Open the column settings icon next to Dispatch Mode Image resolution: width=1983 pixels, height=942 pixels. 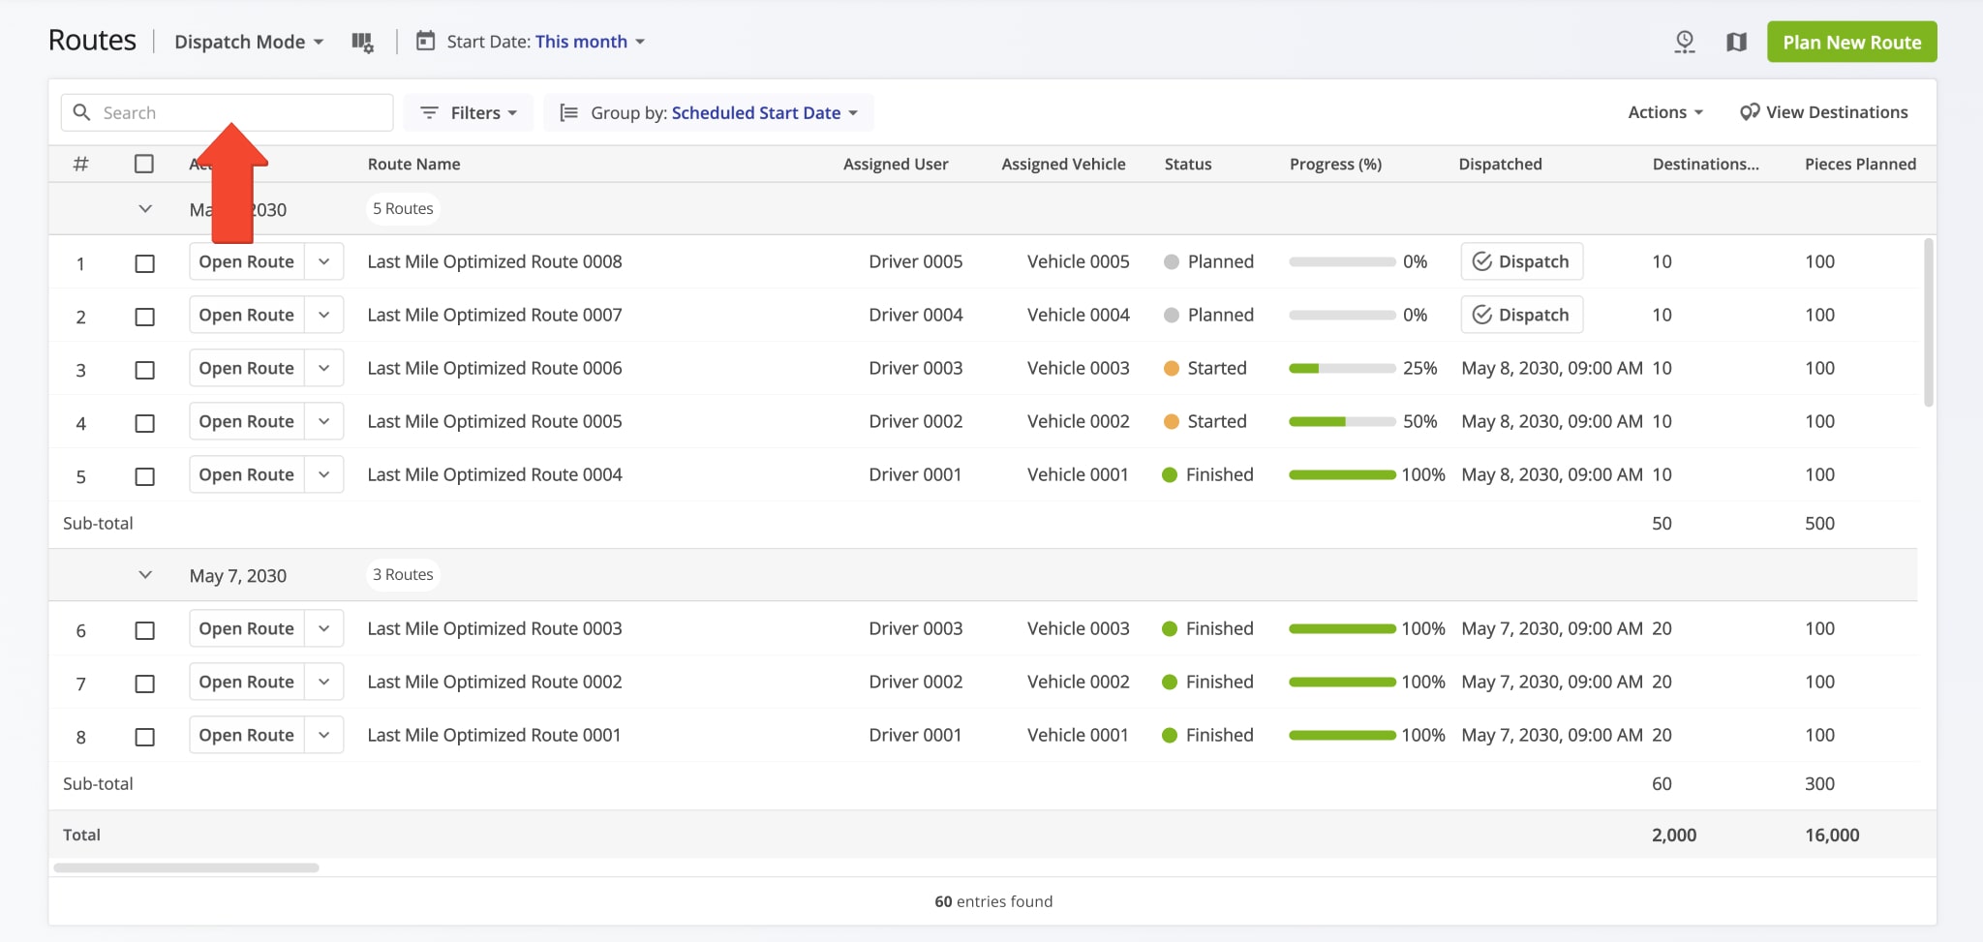[x=362, y=42]
